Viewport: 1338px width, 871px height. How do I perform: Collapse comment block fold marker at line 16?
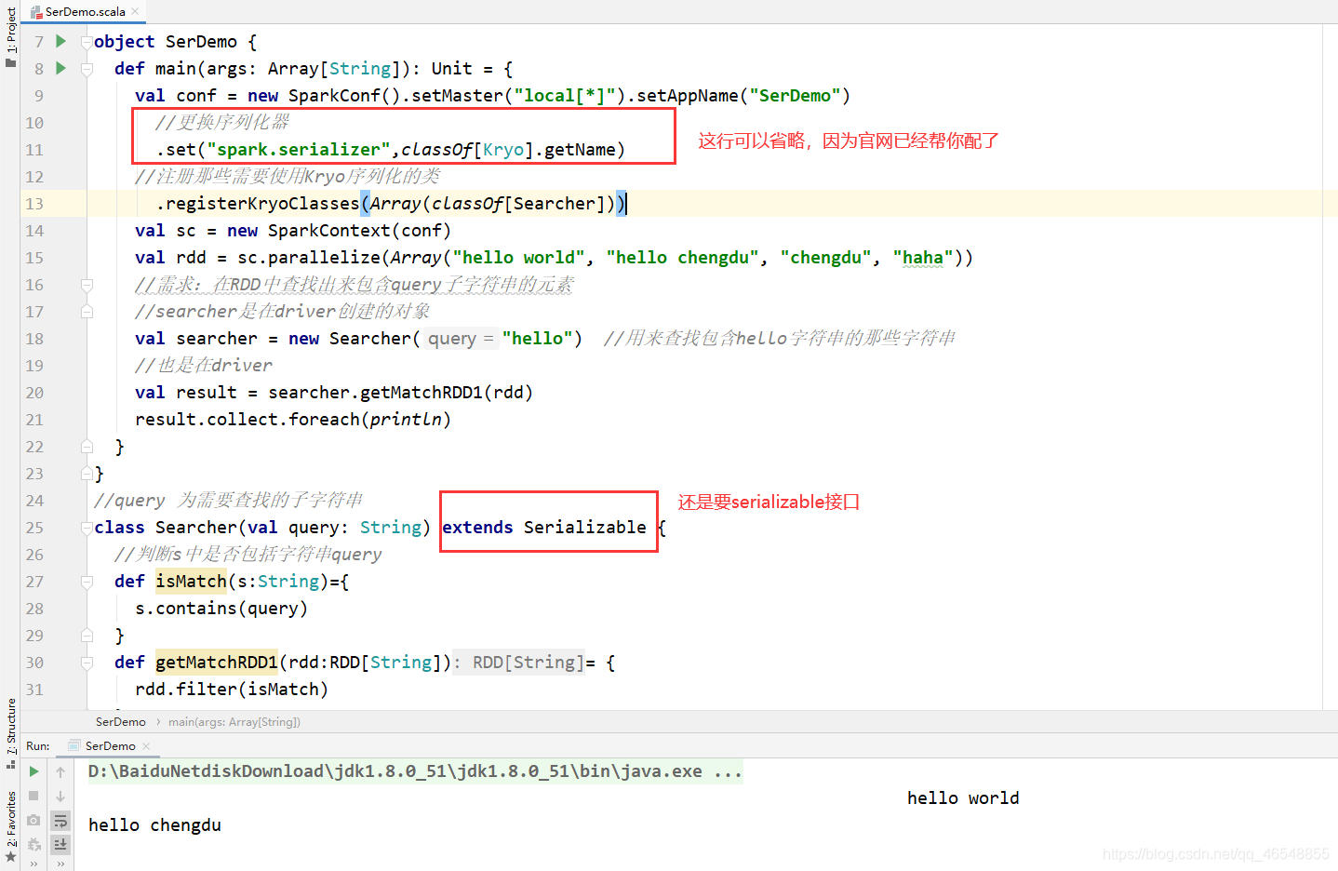click(x=87, y=284)
